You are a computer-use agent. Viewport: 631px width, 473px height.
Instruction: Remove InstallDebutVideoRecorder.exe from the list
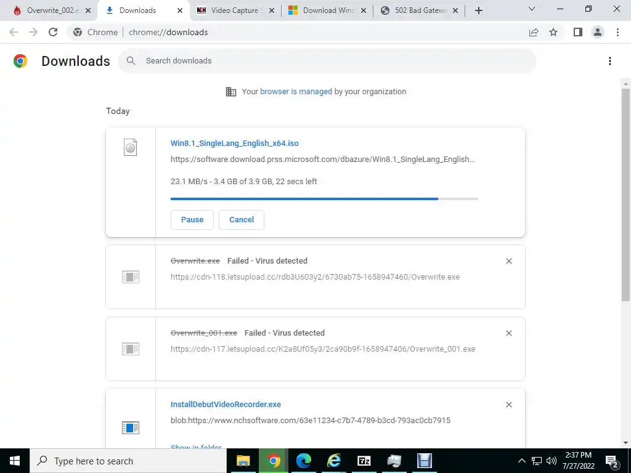coord(508,405)
